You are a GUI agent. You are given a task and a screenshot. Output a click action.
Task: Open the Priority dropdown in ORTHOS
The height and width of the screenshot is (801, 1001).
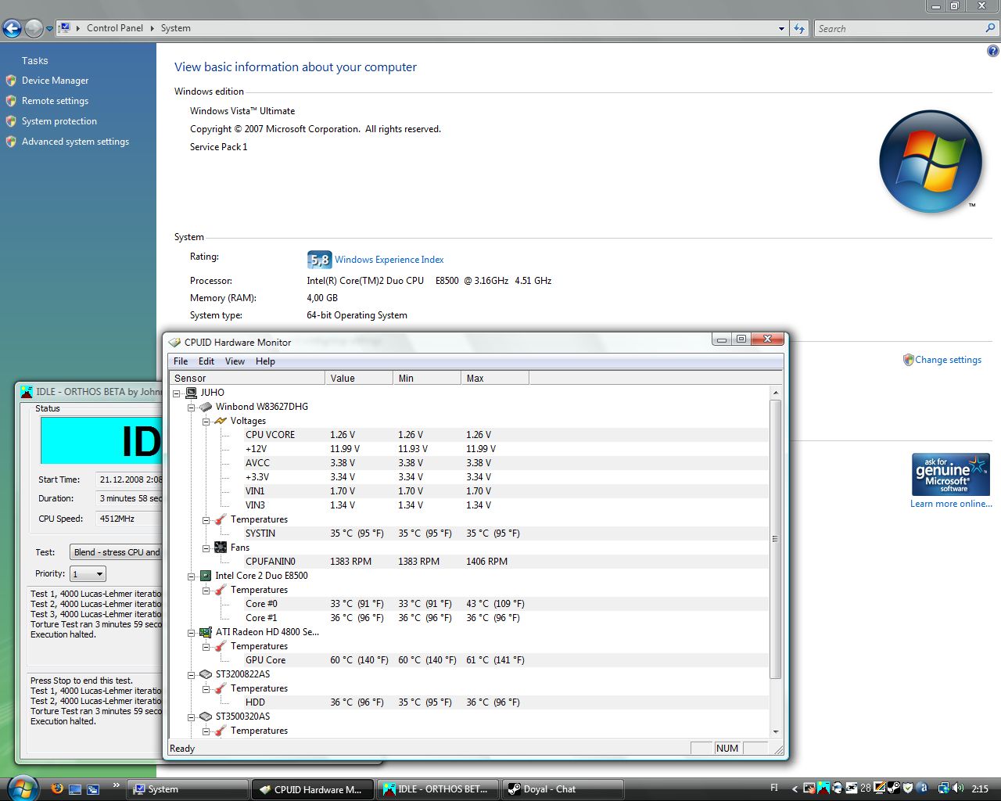pos(88,574)
